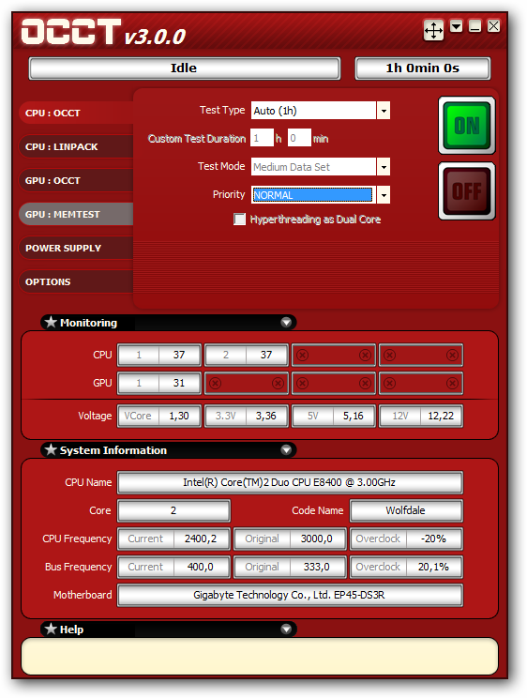Collapse the Monitoring section arrow
The height and width of the screenshot is (698, 527).
pos(286,322)
